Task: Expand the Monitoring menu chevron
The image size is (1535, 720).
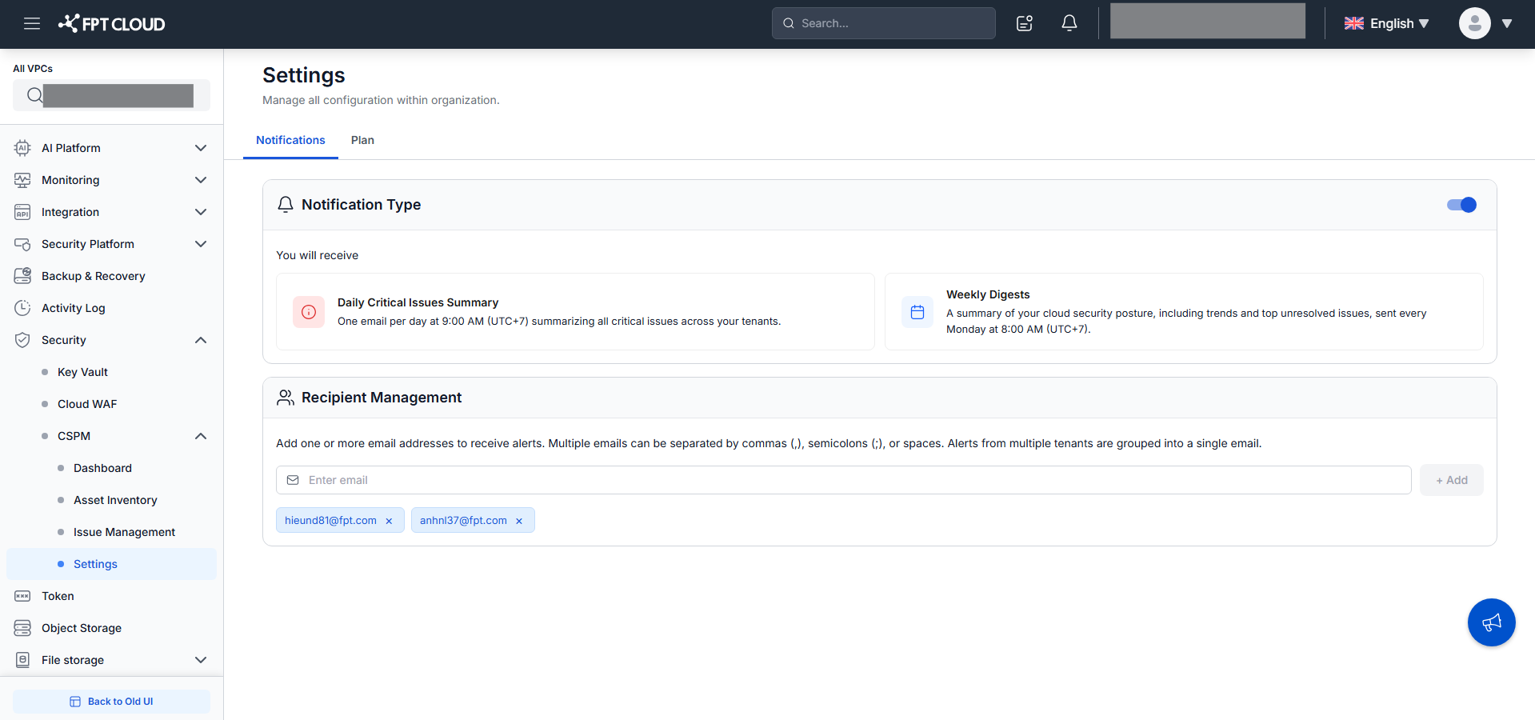Action: tap(201, 180)
